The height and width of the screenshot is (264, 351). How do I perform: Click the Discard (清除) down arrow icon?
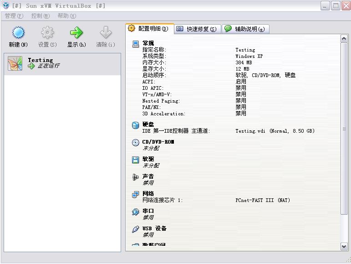pos(106,32)
